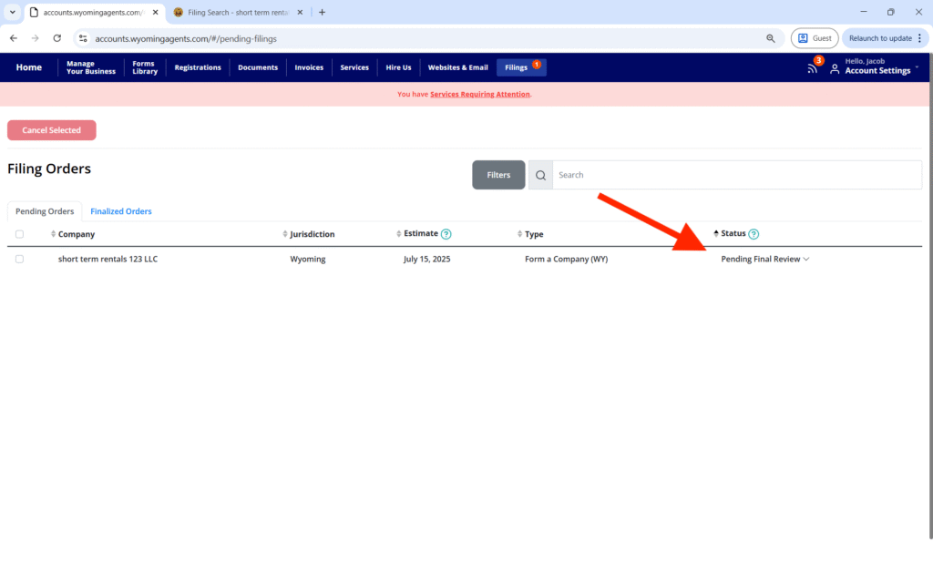Follow the Services Requiring Attention link
The height and width of the screenshot is (583, 933).
pyautogui.click(x=480, y=94)
